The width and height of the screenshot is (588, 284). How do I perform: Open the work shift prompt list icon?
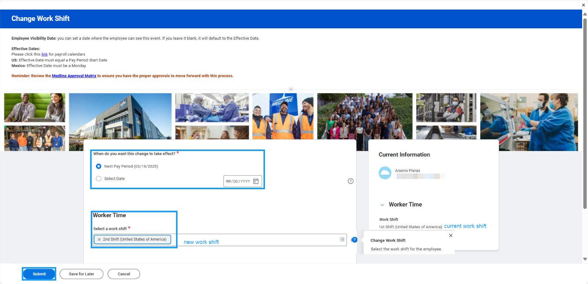[342, 240]
